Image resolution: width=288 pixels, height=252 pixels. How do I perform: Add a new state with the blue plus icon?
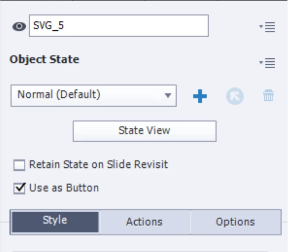tap(200, 96)
